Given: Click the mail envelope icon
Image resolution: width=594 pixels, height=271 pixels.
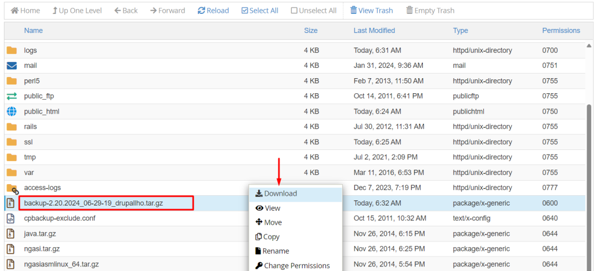Looking at the screenshot, I should point(12,65).
